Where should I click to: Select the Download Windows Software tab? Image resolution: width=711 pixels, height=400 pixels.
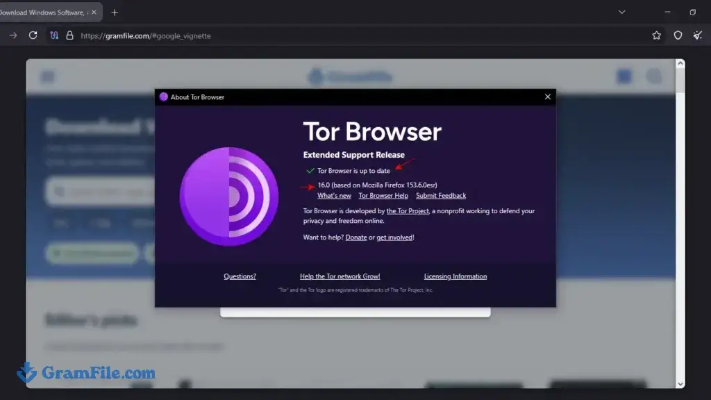pyautogui.click(x=43, y=12)
